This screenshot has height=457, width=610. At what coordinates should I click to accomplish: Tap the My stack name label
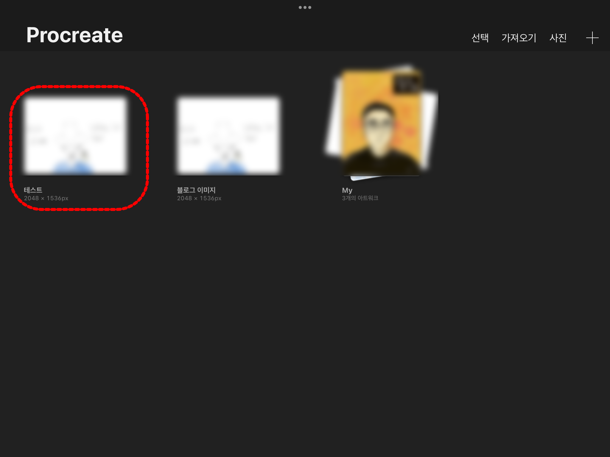(347, 190)
